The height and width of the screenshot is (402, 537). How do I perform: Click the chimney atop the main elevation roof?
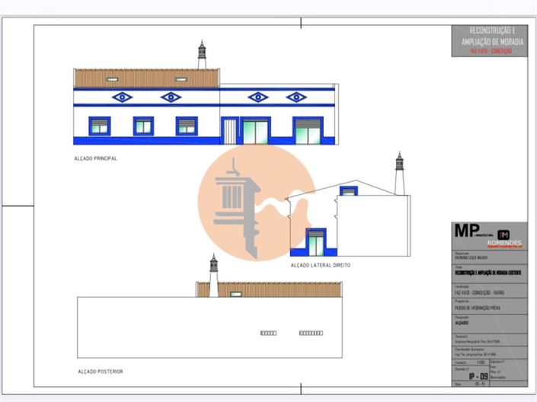[x=202, y=54]
